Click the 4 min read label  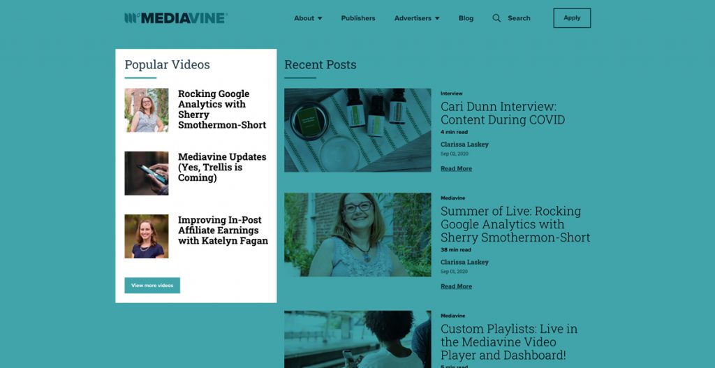tap(454, 132)
